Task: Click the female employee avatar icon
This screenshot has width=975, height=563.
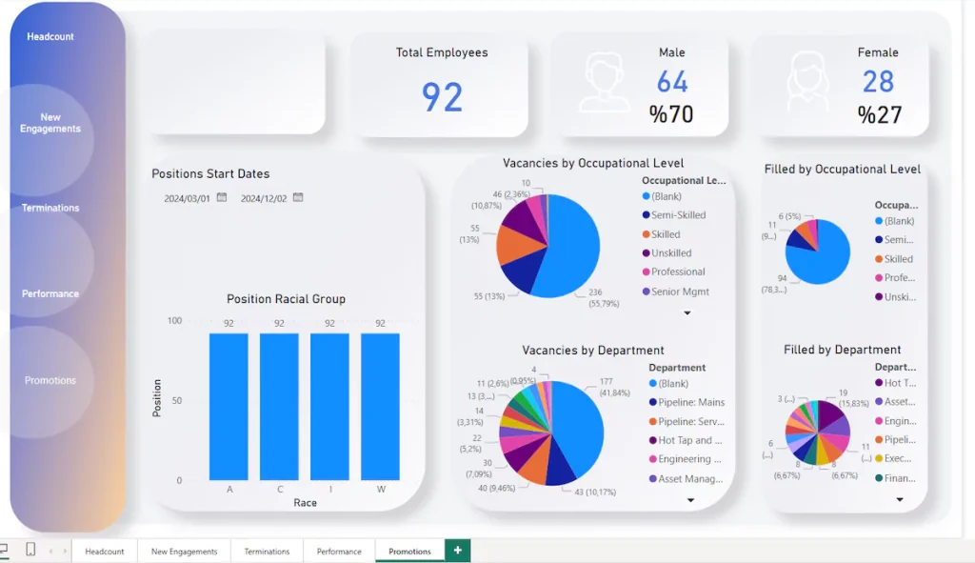Action: coord(807,83)
